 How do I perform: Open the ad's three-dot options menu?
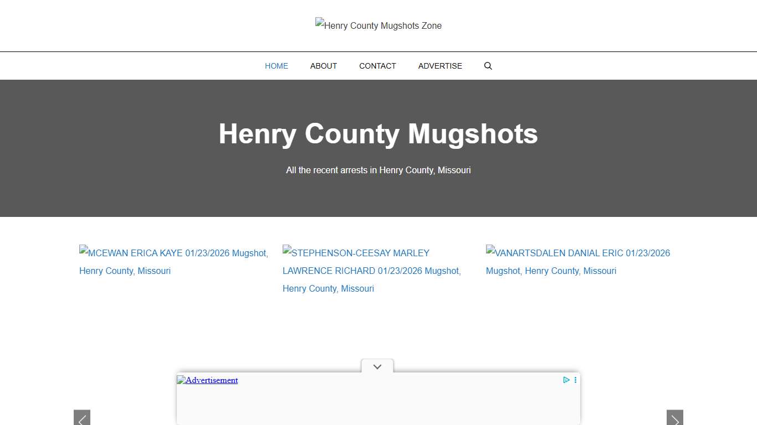575,380
